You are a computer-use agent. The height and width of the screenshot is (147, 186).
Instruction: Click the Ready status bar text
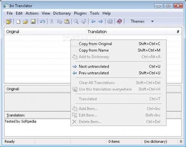pyautogui.click(x=9, y=141)
